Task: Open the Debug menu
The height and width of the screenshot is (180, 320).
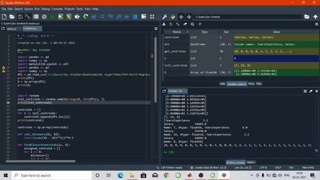Action: click(x=45, y=9)
